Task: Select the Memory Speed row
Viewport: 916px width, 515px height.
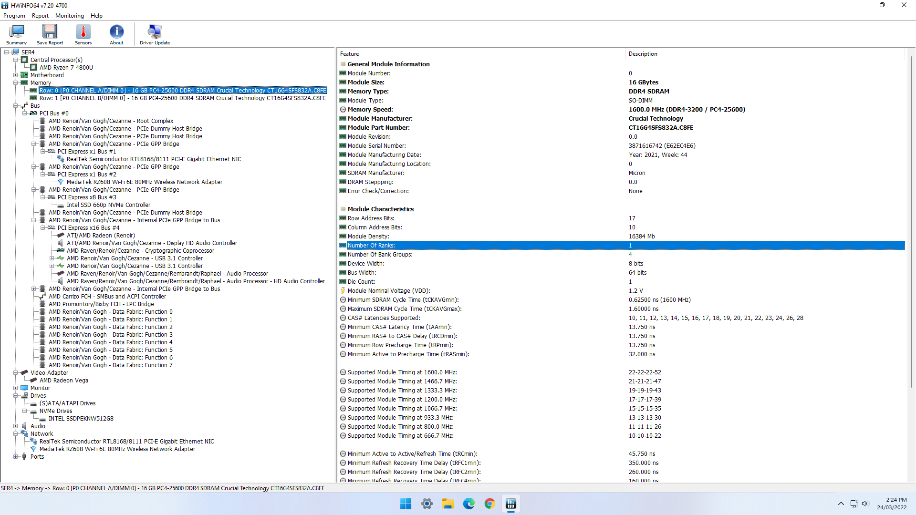Action: 621,110
